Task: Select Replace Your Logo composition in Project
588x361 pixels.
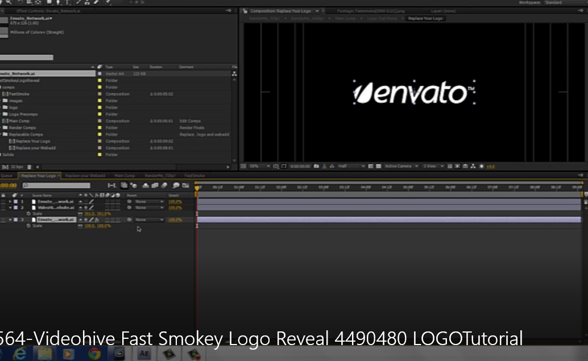Action: point(32,142)
